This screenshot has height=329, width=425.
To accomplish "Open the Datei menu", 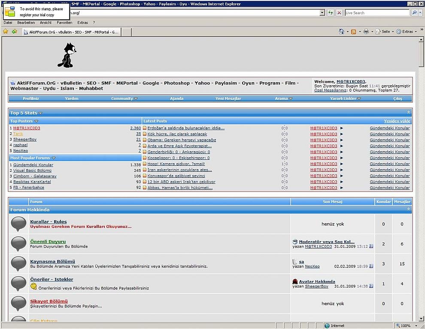I will tap(8, 23).
